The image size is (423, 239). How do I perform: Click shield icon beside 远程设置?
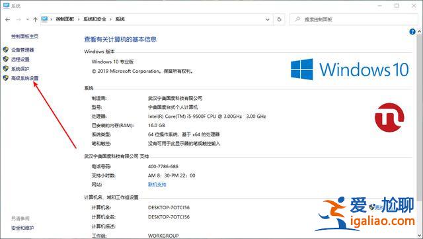pos(6,59)
